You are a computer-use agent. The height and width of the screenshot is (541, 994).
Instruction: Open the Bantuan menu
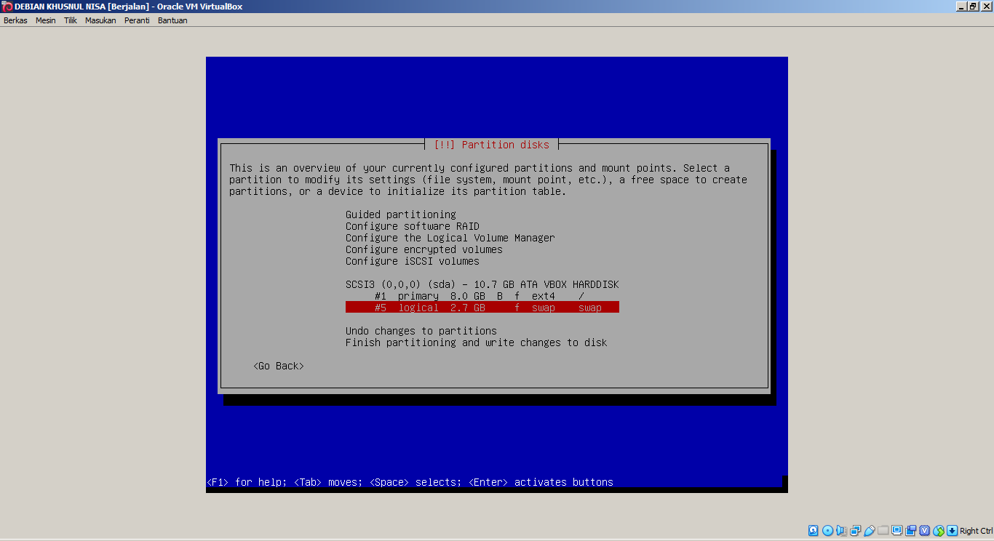pos(172,20)
